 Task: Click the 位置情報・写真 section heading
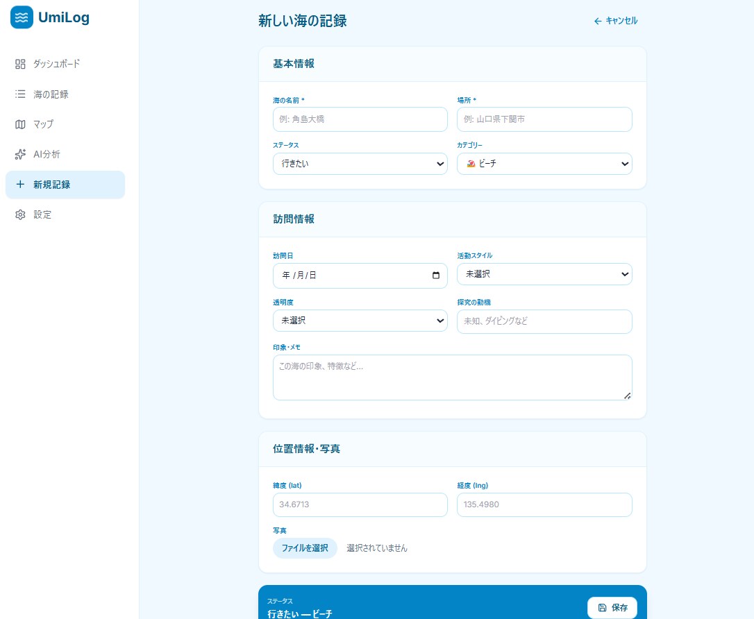pyautogui.click(x=307, y=449)
